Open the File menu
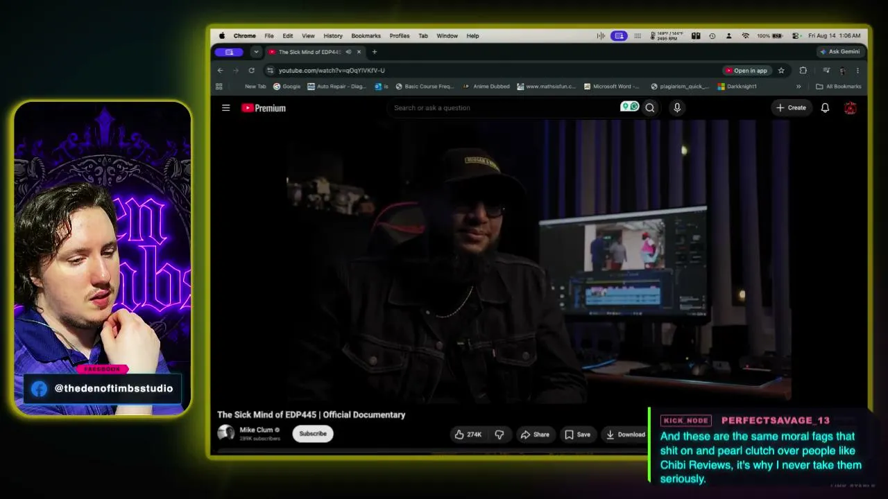The width and height of the screenshot is (888, 499). [268, 36]
